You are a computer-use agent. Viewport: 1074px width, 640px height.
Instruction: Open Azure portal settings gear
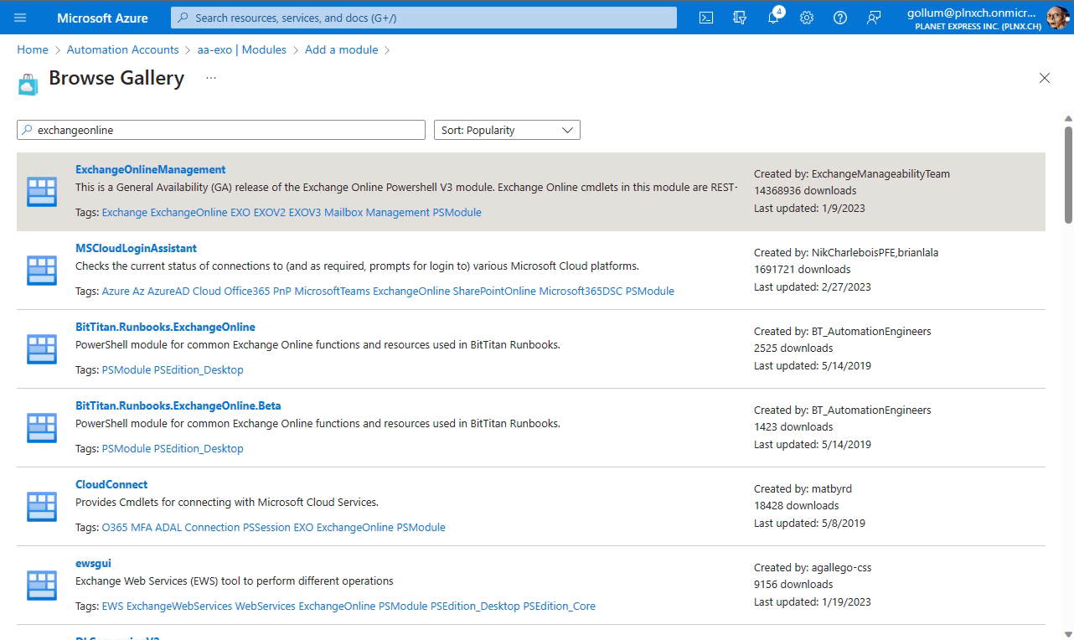[806, 17]
